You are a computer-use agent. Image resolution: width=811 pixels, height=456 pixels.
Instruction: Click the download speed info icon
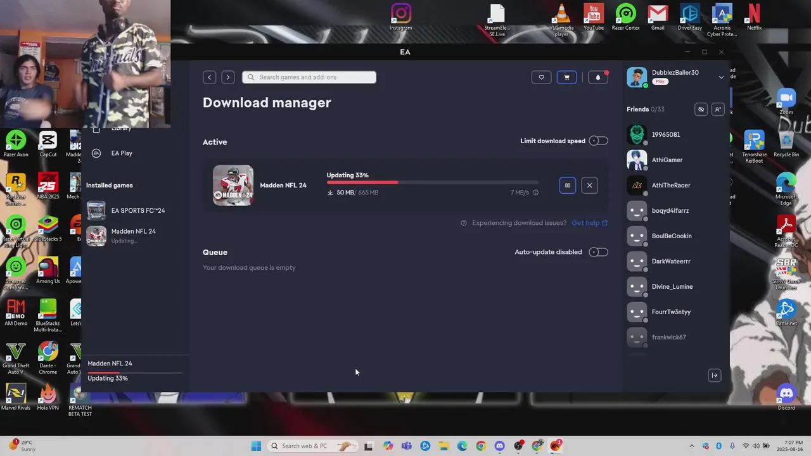coord(535,193)
